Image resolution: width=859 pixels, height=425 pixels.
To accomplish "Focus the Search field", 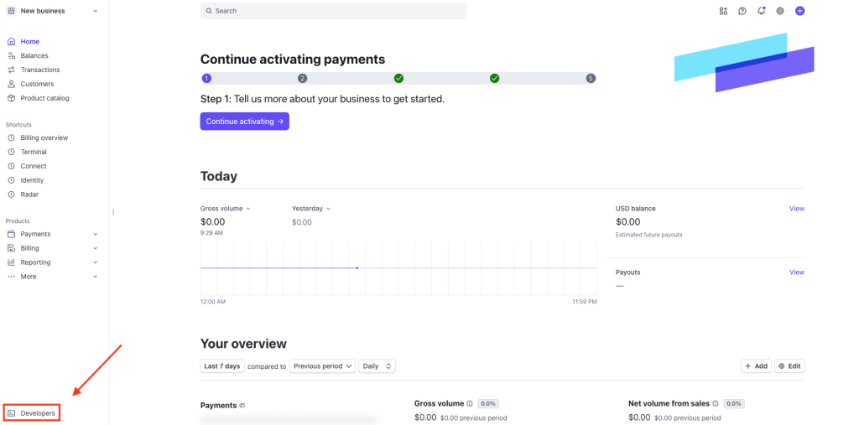I will point(333,11).
